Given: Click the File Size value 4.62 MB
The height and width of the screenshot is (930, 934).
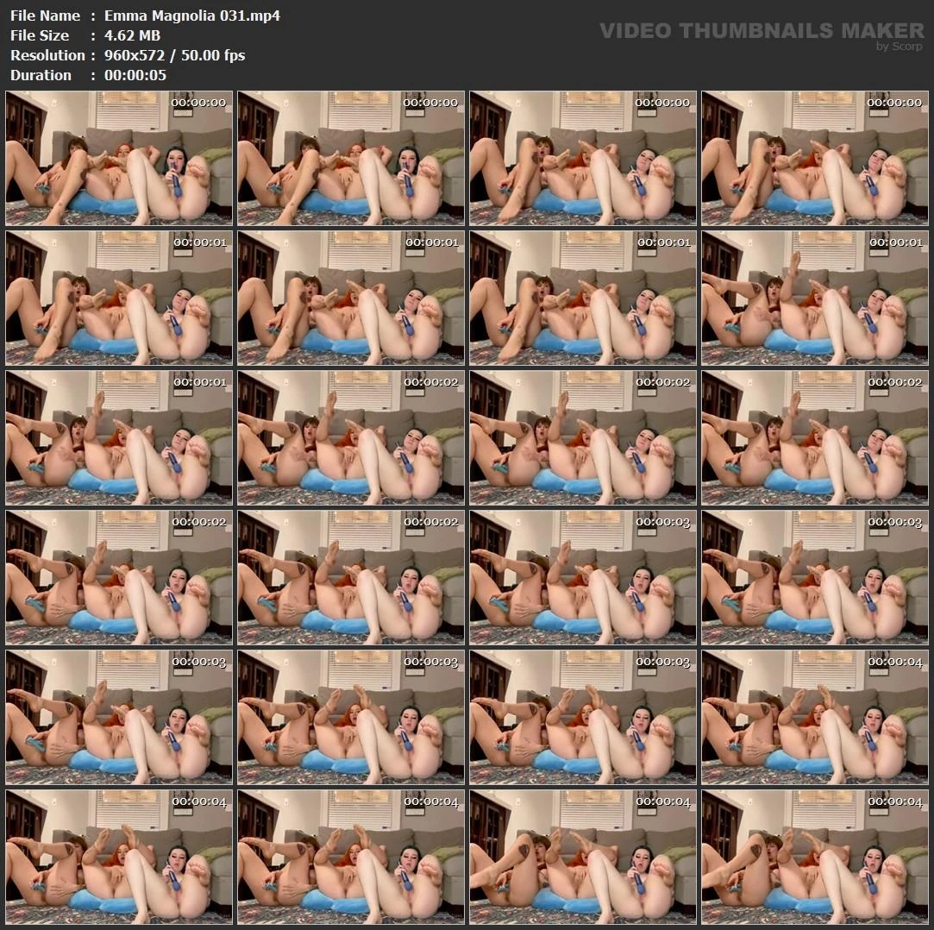Looking at the screenshot, I should tap(132, 35).
